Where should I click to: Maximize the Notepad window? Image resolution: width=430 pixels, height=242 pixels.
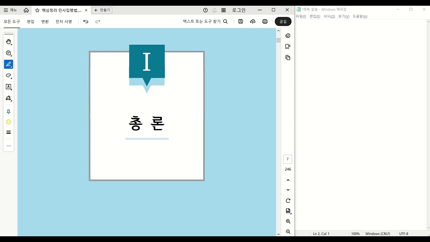tap(411, 9)
